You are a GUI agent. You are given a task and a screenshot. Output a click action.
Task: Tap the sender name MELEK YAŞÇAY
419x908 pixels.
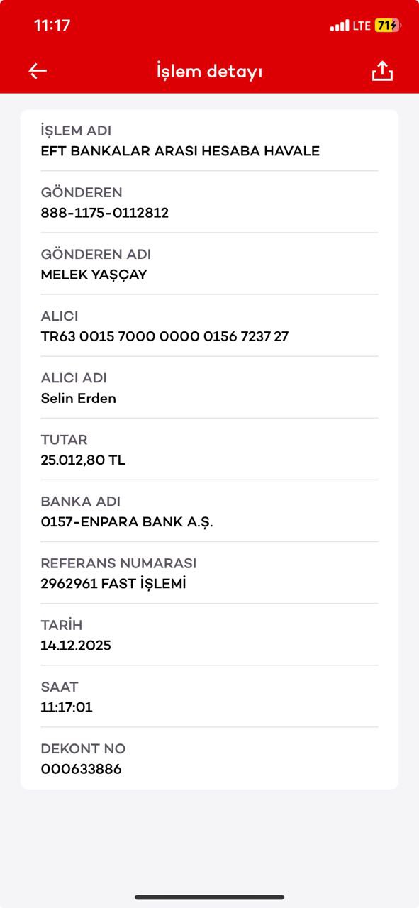point(94,275)
